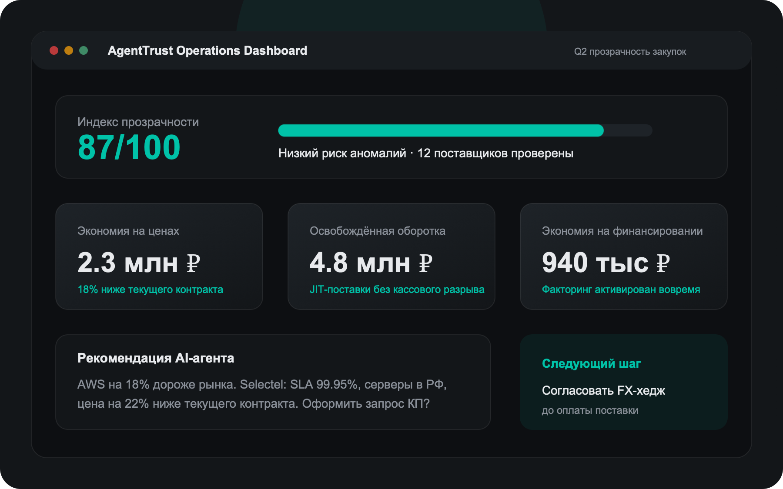Click the transparency progress bar
This screenshot has height=489, width=783.
(465, 130)
